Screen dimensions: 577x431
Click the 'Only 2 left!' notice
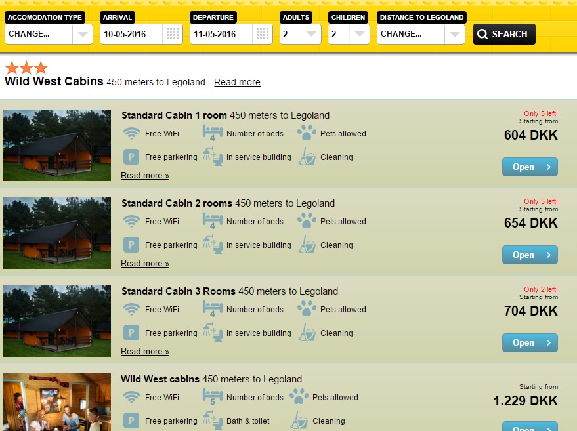tap(541, 289)
